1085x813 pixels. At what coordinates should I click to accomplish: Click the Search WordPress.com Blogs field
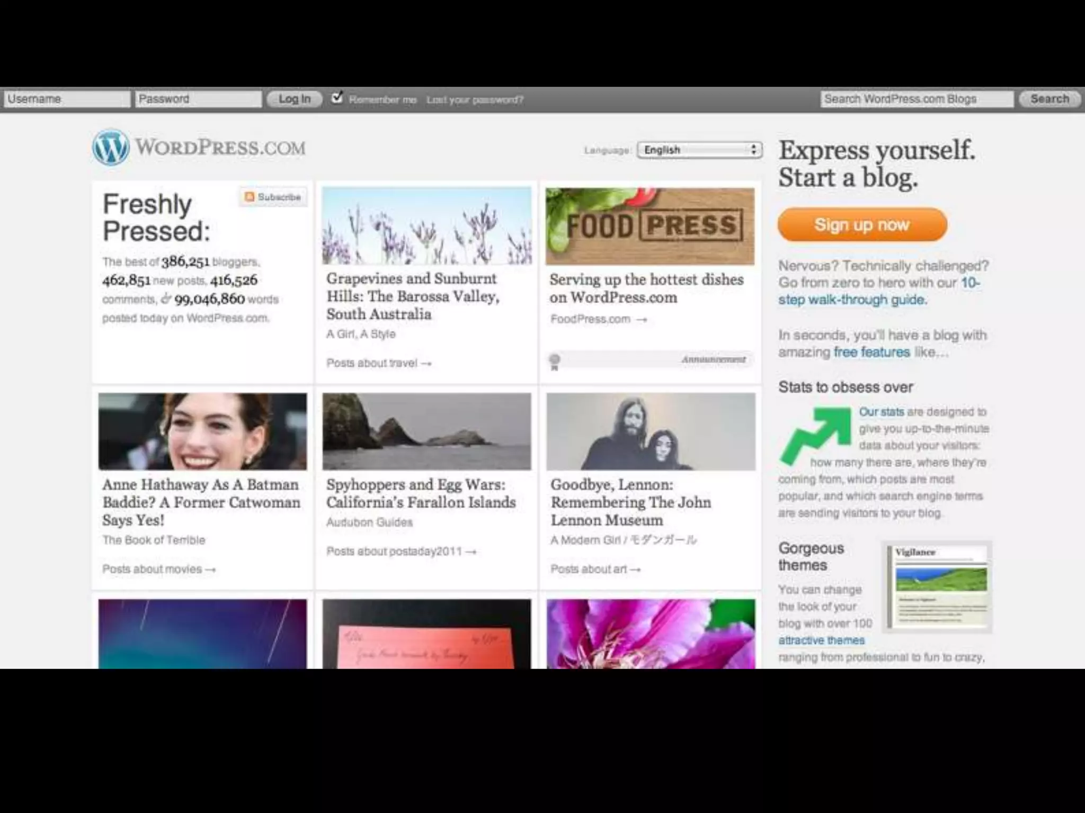pos(917,99)
